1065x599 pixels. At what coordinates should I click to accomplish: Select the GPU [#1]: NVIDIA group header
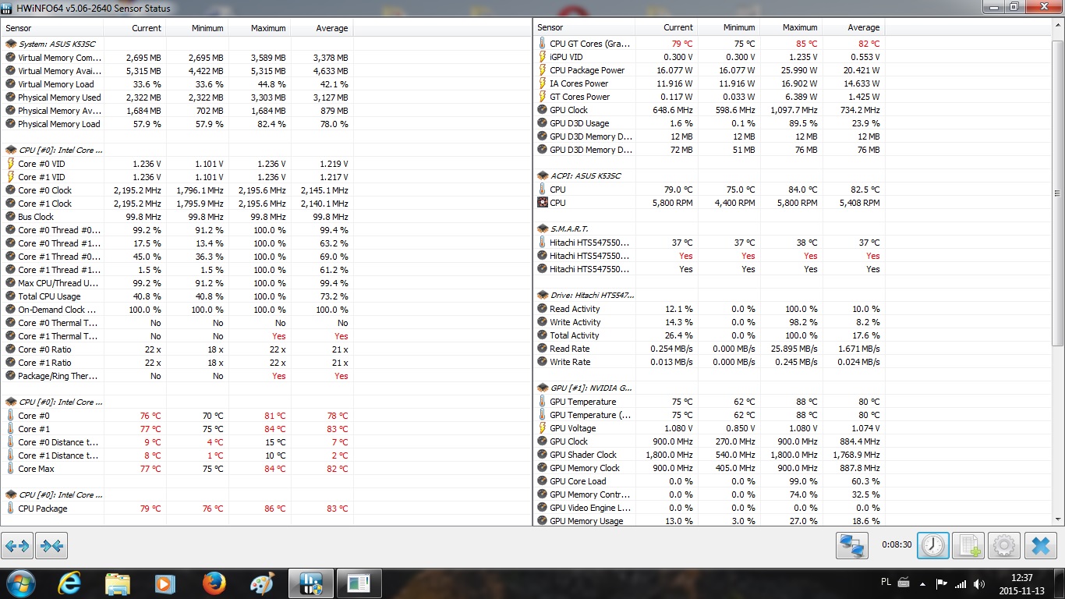coord(585,388)
